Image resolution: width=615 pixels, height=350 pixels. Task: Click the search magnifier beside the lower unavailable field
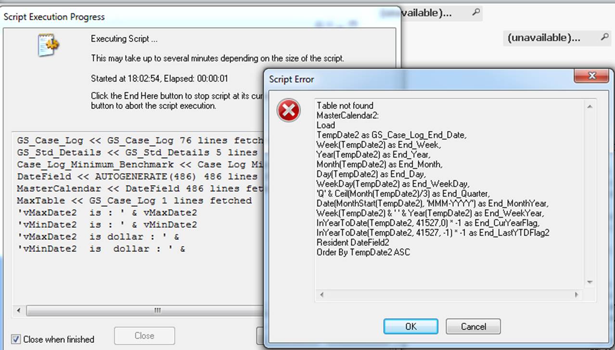pos(604,37)
